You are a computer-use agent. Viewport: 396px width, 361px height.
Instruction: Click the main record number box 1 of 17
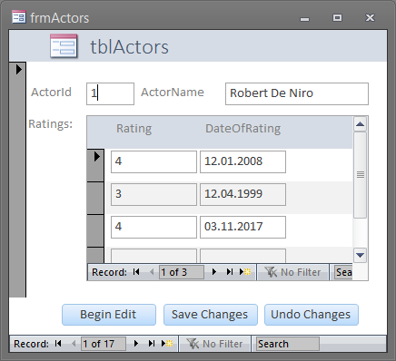pos(104,344)
